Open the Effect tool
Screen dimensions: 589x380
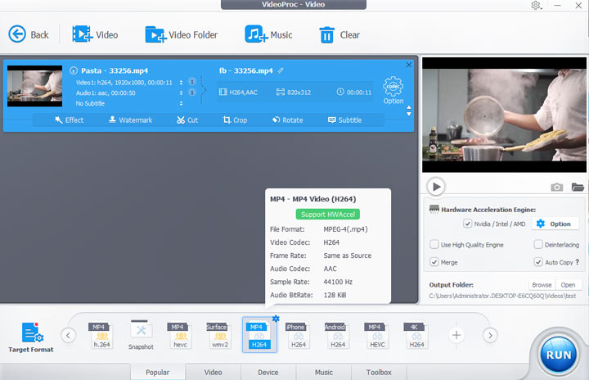coord(69,120)
